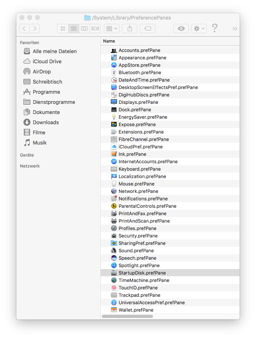256x339 pixels.
Task: Open the gear Action menu
Action: pyautogui.click(x=199, y=29)
